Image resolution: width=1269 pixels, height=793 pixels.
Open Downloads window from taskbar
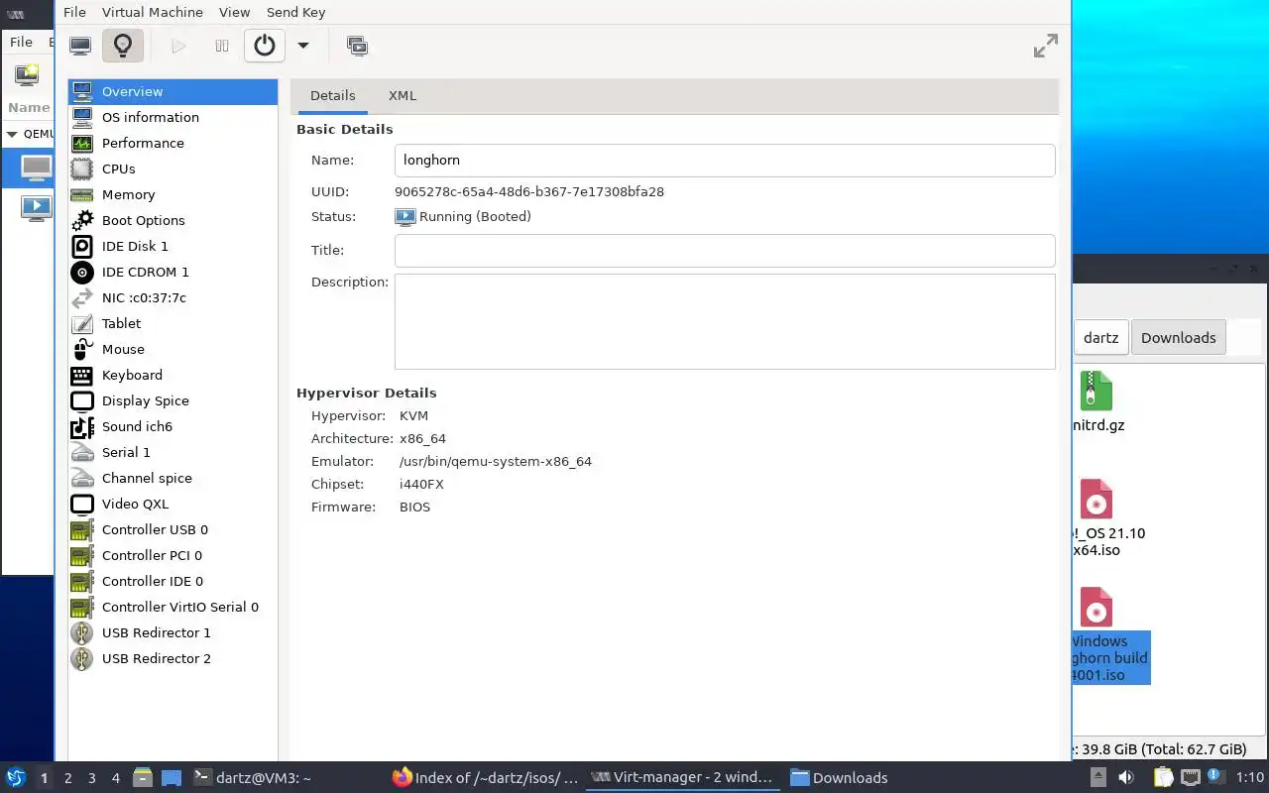[839, 778]
